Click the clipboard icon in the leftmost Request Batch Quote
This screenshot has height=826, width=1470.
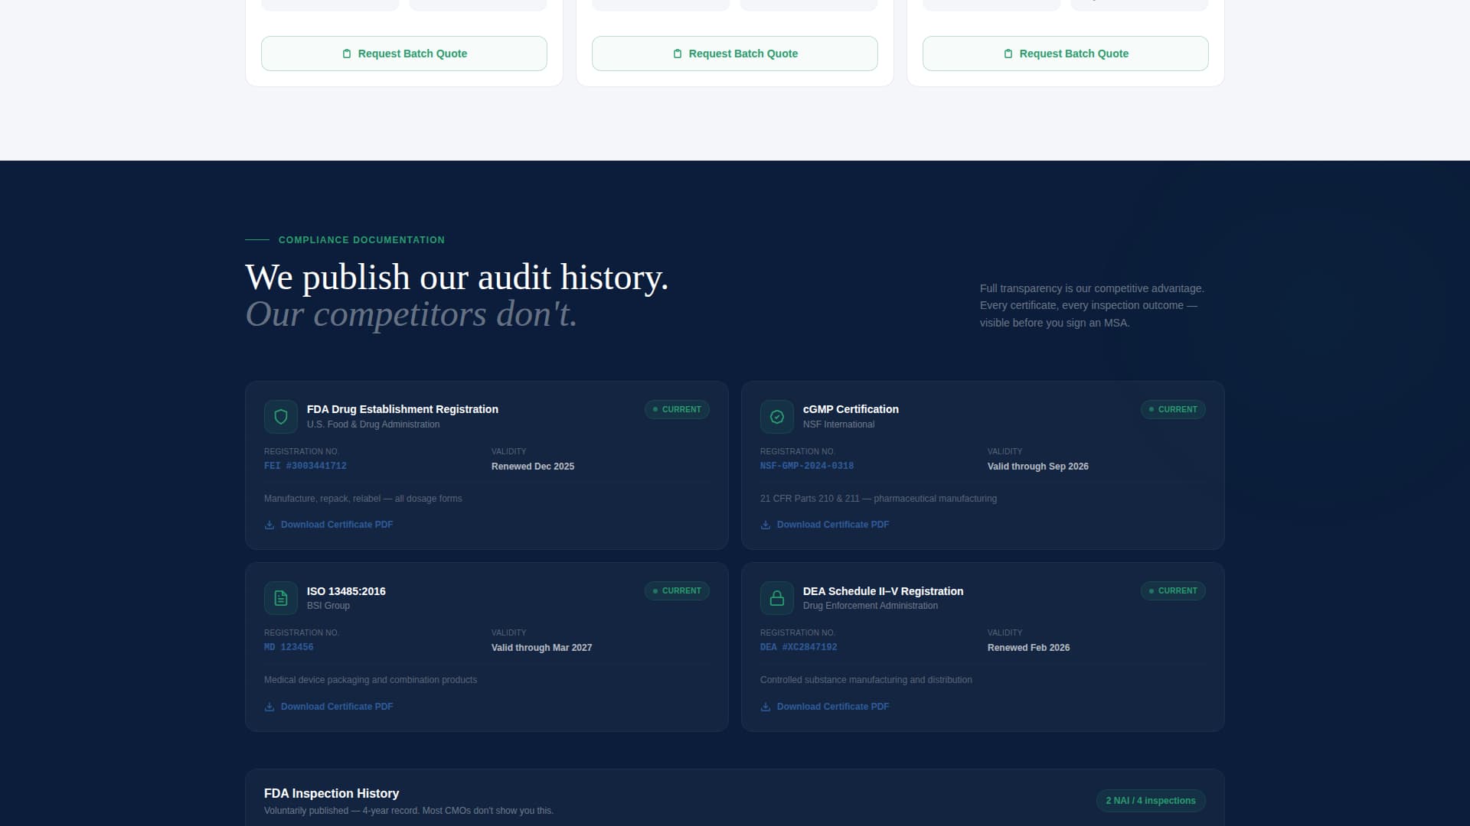point(345,54)
